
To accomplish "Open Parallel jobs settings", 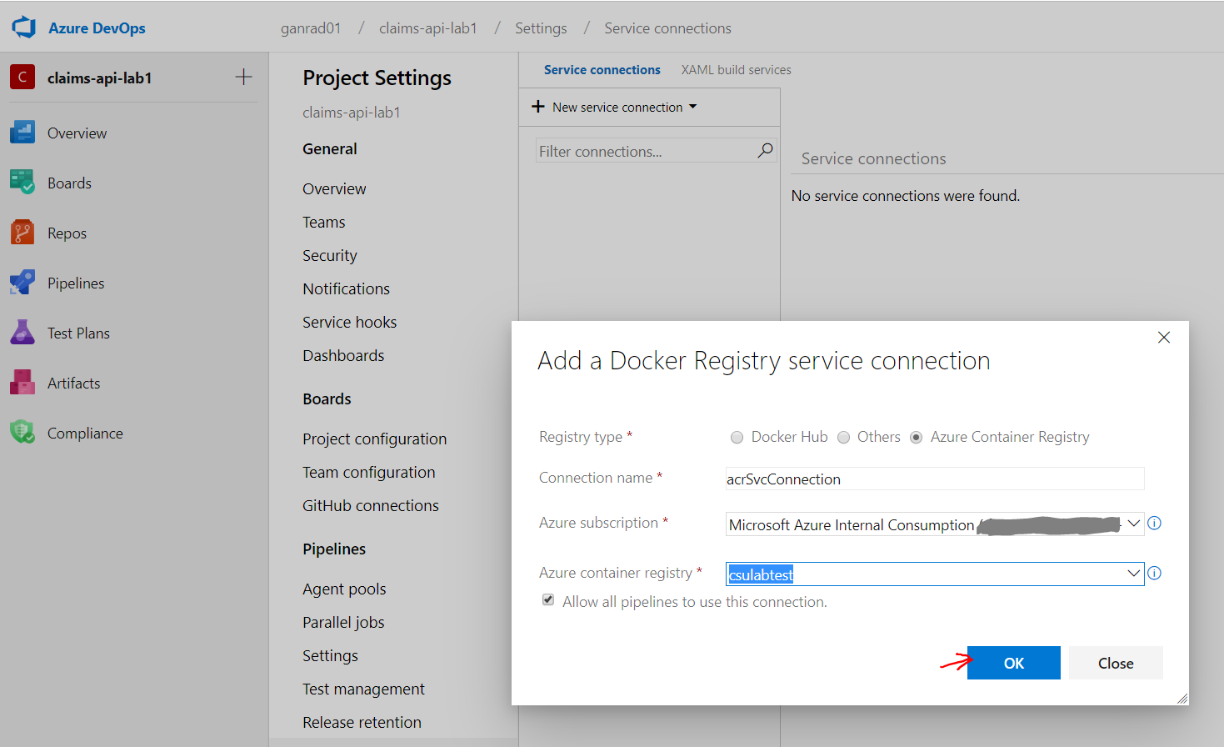I will (x=343, y=622).
